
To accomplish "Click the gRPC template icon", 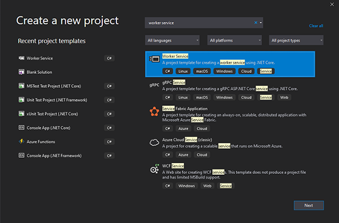I will pos(154,85).
